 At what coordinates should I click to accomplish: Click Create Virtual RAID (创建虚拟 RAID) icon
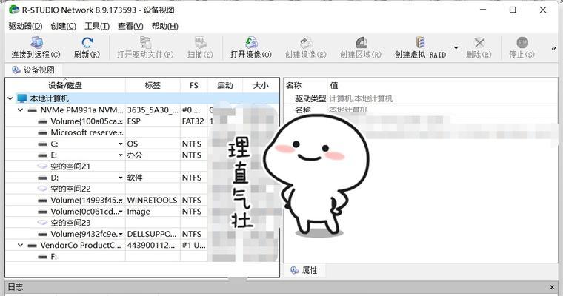point(420,43)
